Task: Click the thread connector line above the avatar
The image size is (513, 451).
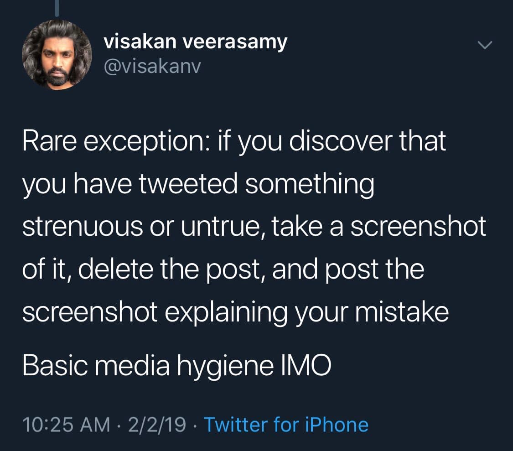Action: click(x=57, y=8)
